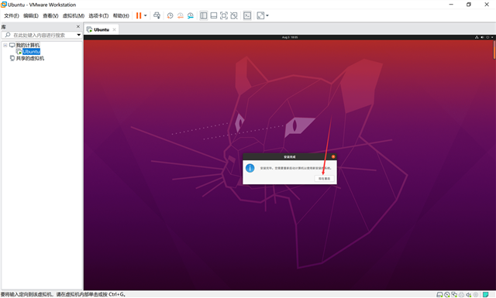
Task: Select 我的计算机 in the library tree
Action: (x=28, y=45)
